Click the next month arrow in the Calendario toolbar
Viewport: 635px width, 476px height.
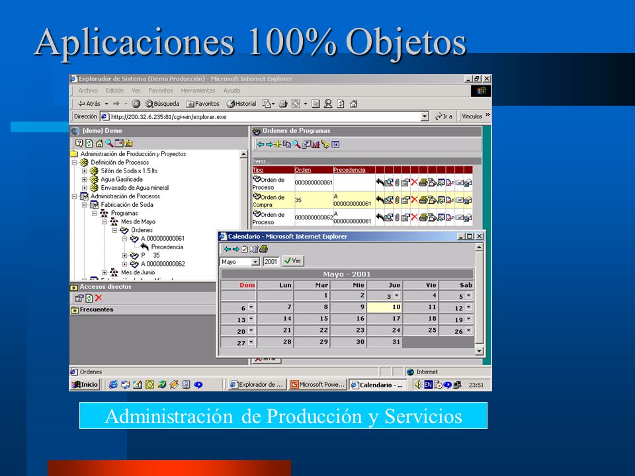236,249
